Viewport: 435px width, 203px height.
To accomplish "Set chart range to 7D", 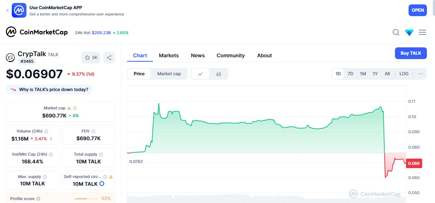I will 350,74.
